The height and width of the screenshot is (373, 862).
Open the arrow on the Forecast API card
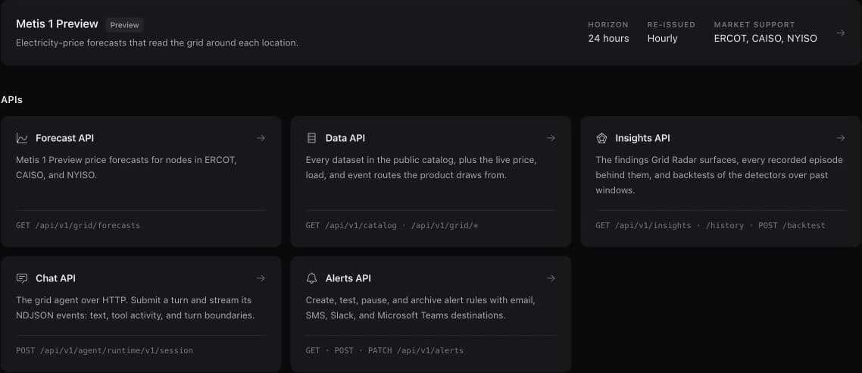pyautogui.click(x=261, y=138)
